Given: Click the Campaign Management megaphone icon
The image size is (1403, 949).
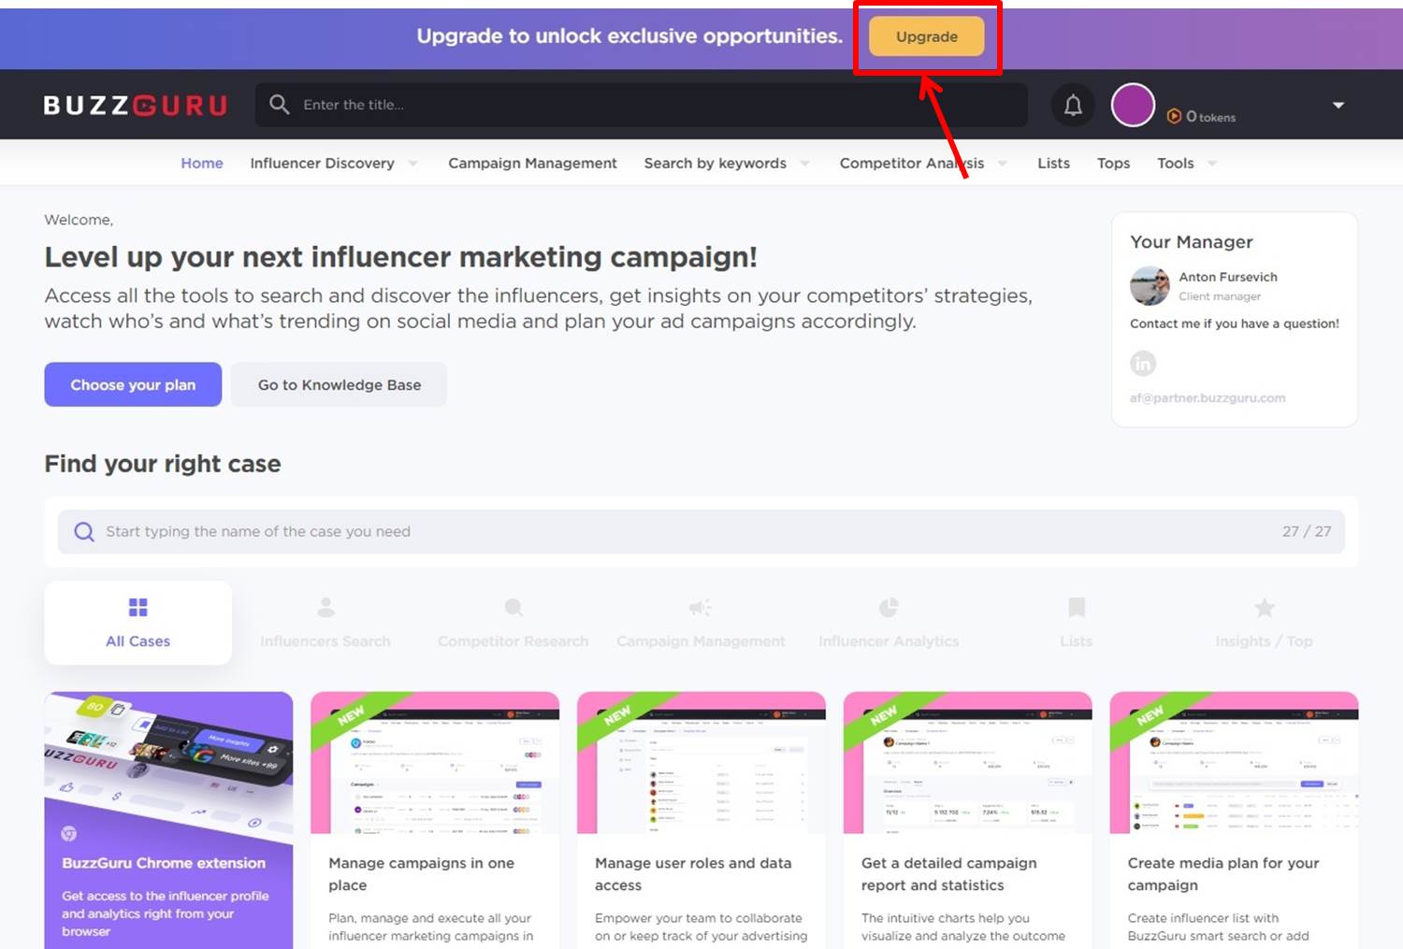Looking at the screenshot, I should pyautogui.click(x=701, y=608).
